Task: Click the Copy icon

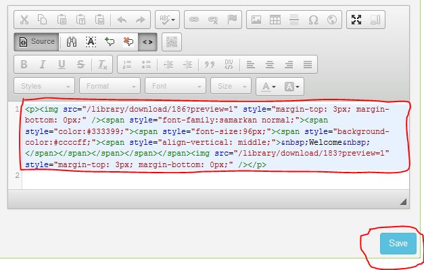Action: coord(43,20)
